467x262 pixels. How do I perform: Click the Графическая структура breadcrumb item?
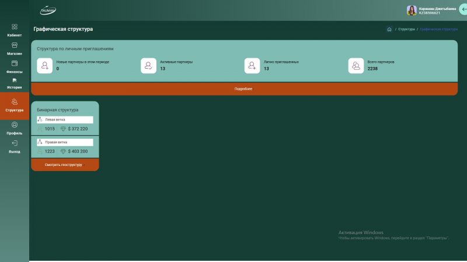[438, 29]
